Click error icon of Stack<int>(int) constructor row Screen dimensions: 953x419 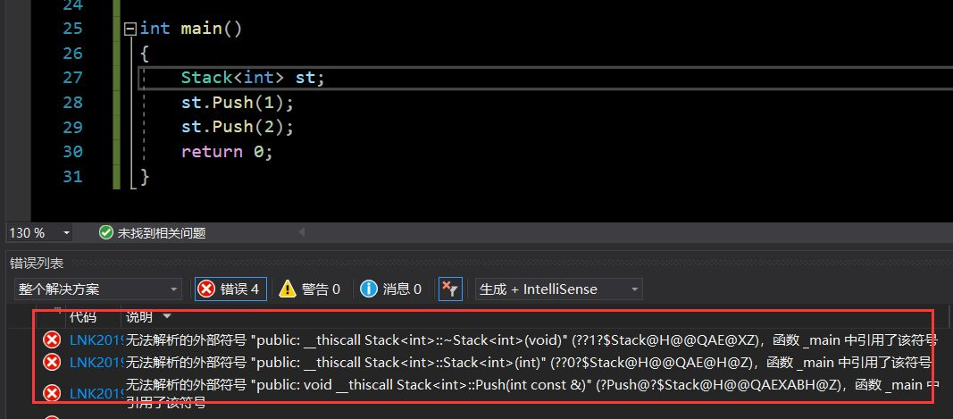point(53,363)
